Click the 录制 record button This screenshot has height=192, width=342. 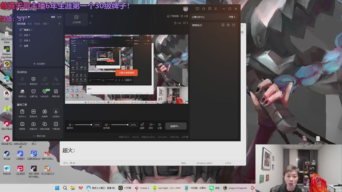(x=151, y=126)
